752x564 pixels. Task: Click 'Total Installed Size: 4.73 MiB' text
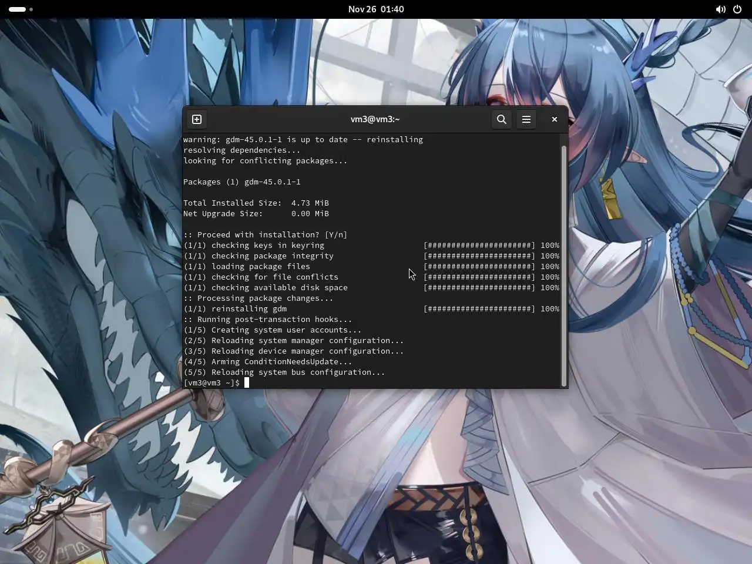coord(256,203)
